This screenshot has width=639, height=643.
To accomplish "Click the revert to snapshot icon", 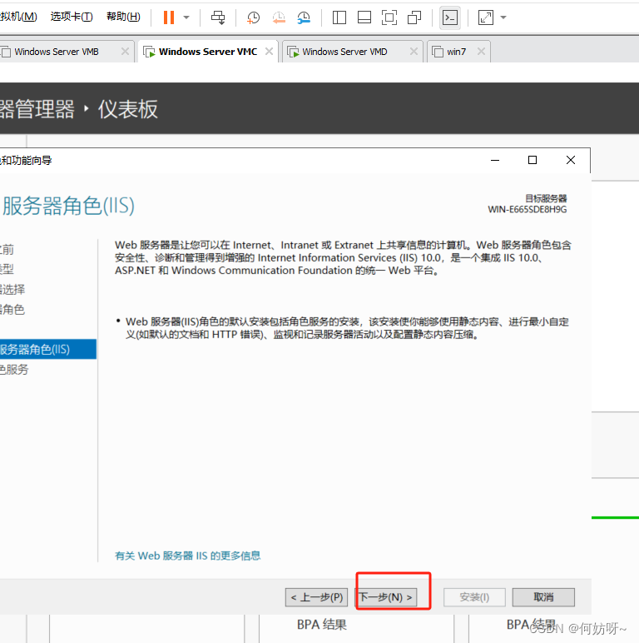I will (x=279, y=17).
